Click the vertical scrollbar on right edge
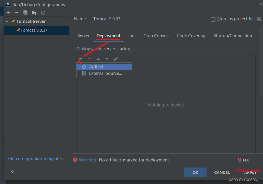 tap(261, 62)
